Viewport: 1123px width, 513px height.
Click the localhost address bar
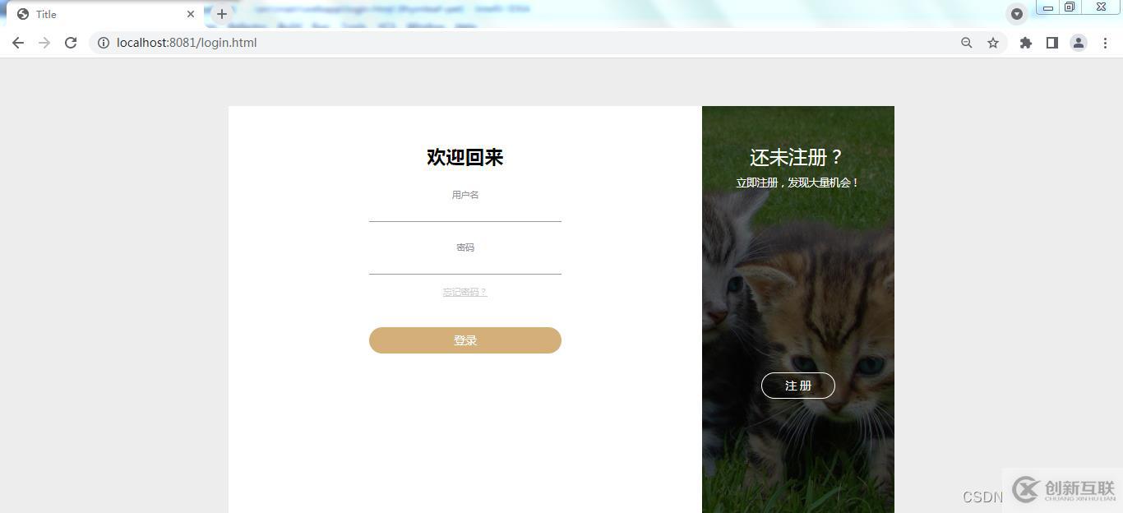(x=526, y=43)
